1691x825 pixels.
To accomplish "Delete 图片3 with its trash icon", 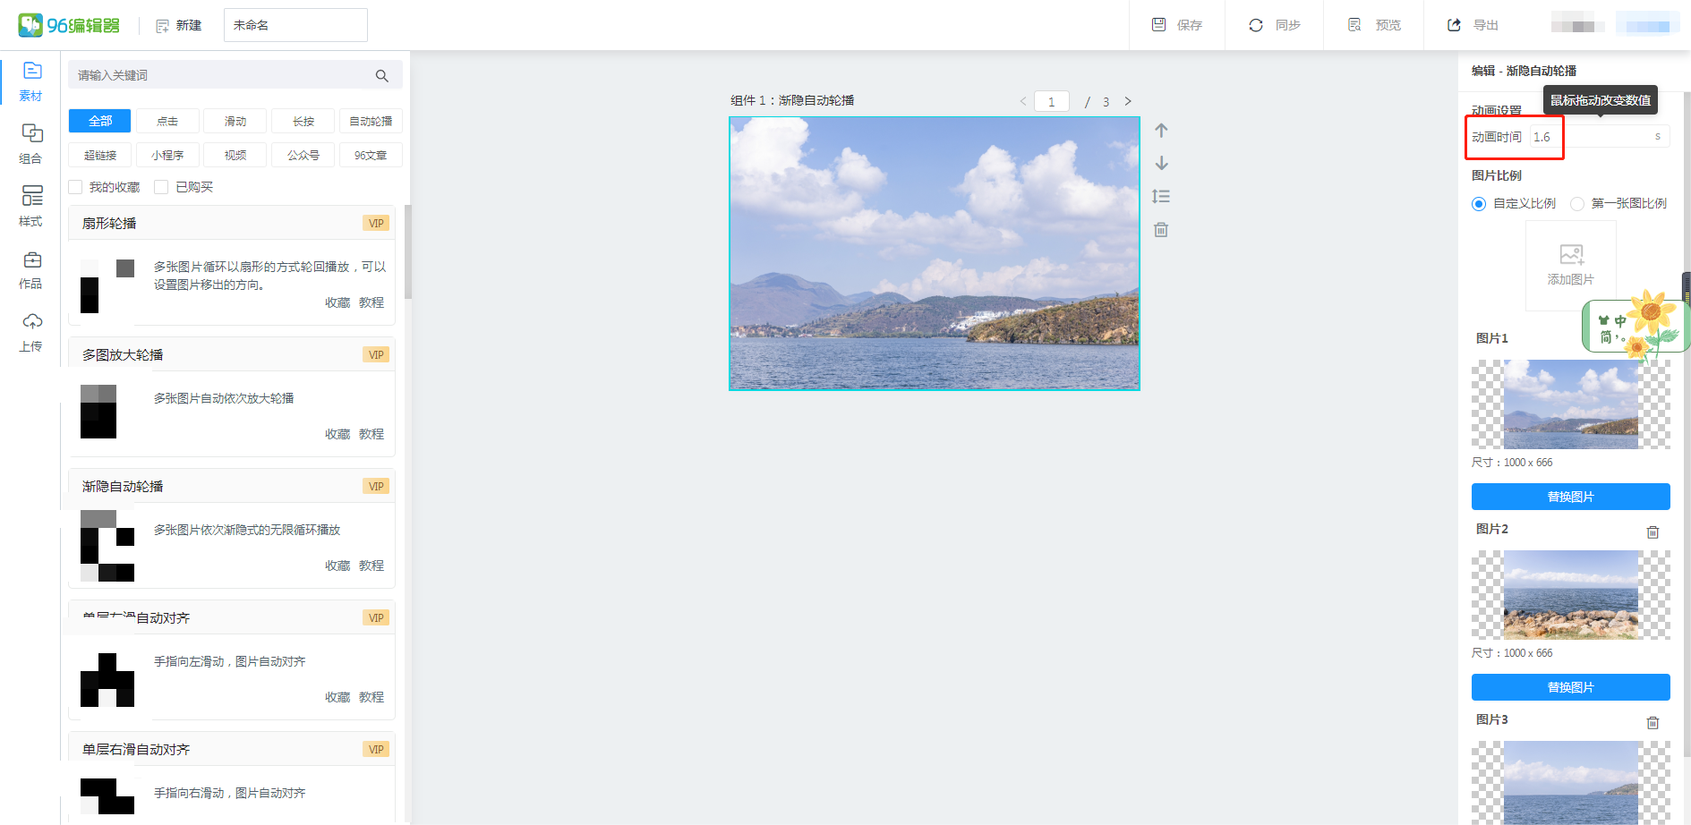I will tap(1653, 723).
